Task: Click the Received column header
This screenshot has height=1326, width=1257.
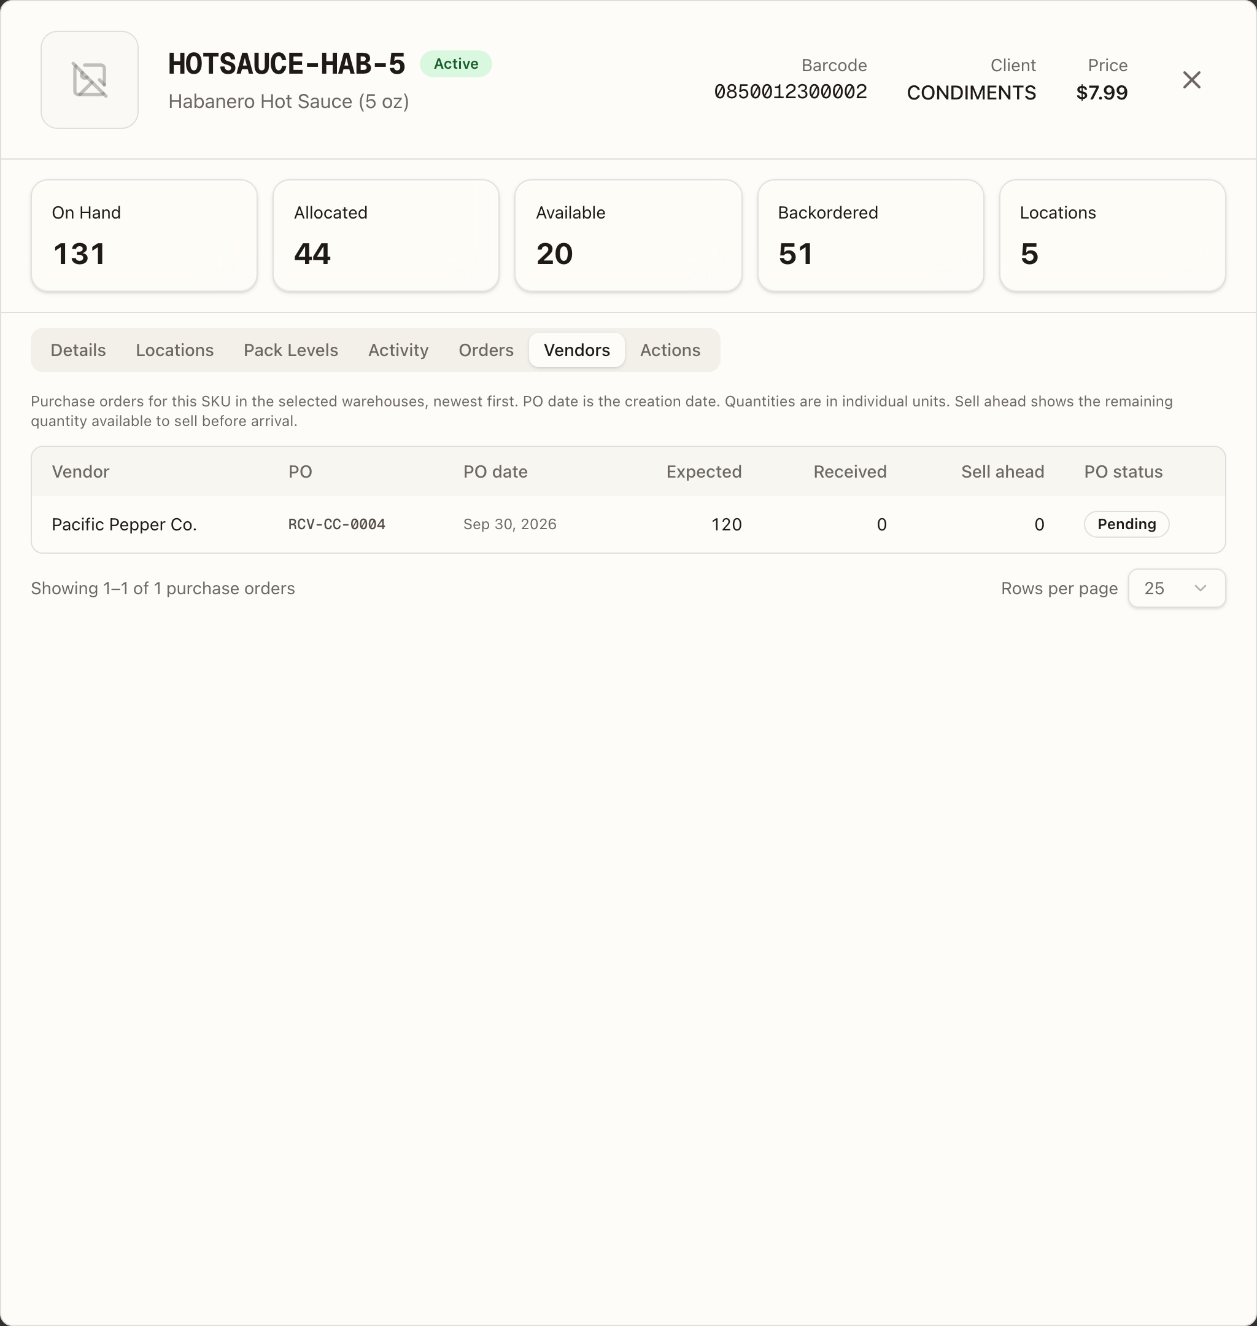Action: [849, 471]
